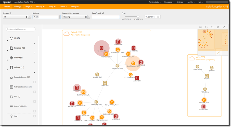
Task: Enter fullscreen with the expand arrows icon
Action: (x=224, y=27)
